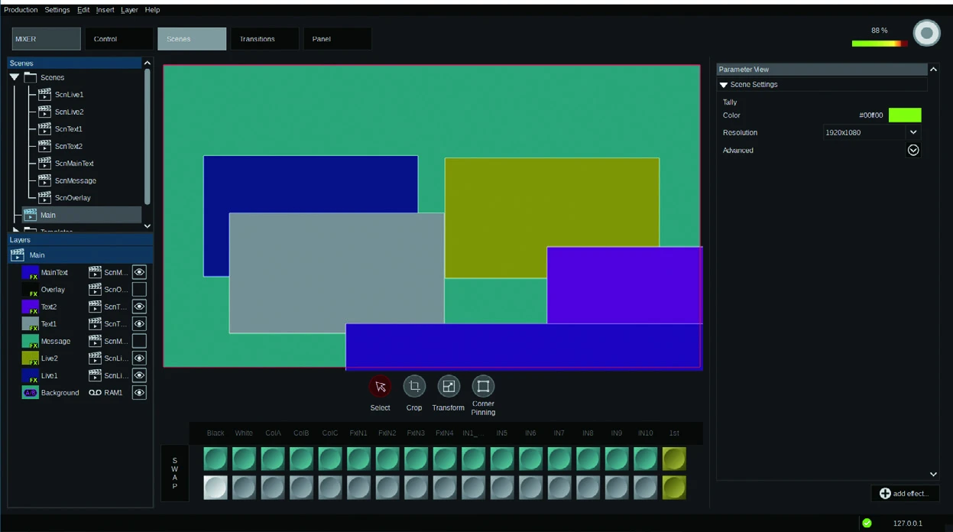953x532 pixels.
Task: Click bottom row White source button
Action: [x=244, y=488]
